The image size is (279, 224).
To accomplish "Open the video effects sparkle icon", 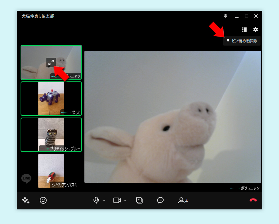I will point(26,200).
